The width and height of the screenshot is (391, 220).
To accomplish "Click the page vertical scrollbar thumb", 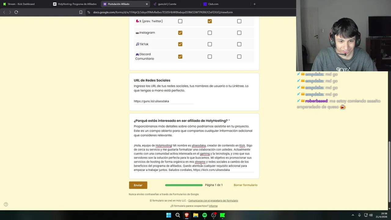I will (389, 171).
